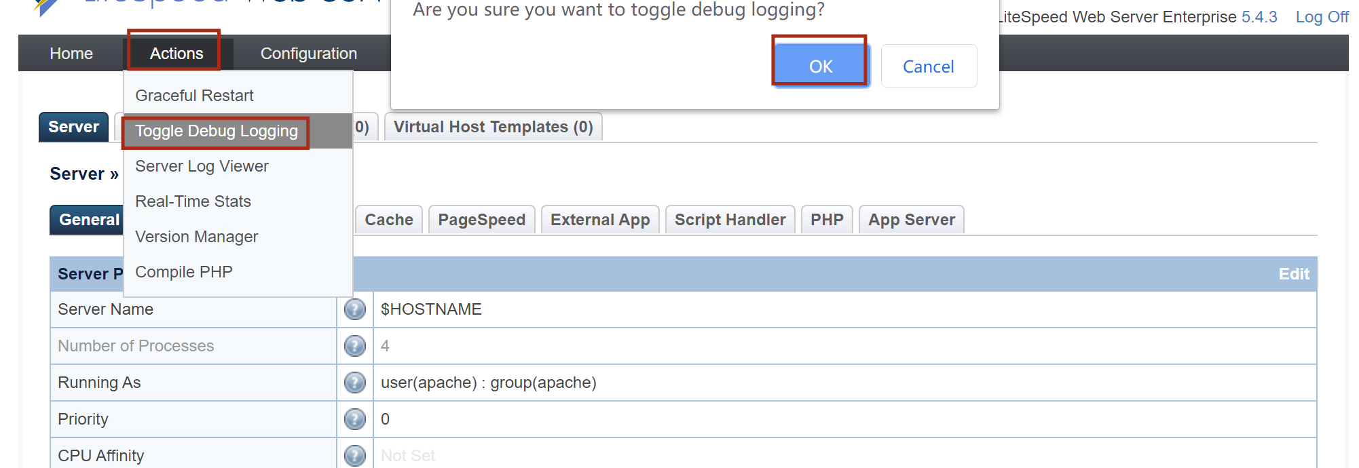The width and height of the screenshot is (1359, 468).
Task: Open Server Log Viewer
Action: click(202, 166)
